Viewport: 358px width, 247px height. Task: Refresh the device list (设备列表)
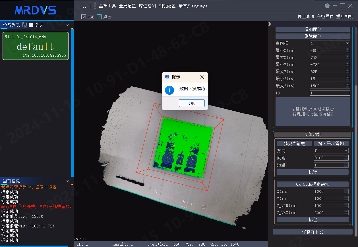coord(24,25)
